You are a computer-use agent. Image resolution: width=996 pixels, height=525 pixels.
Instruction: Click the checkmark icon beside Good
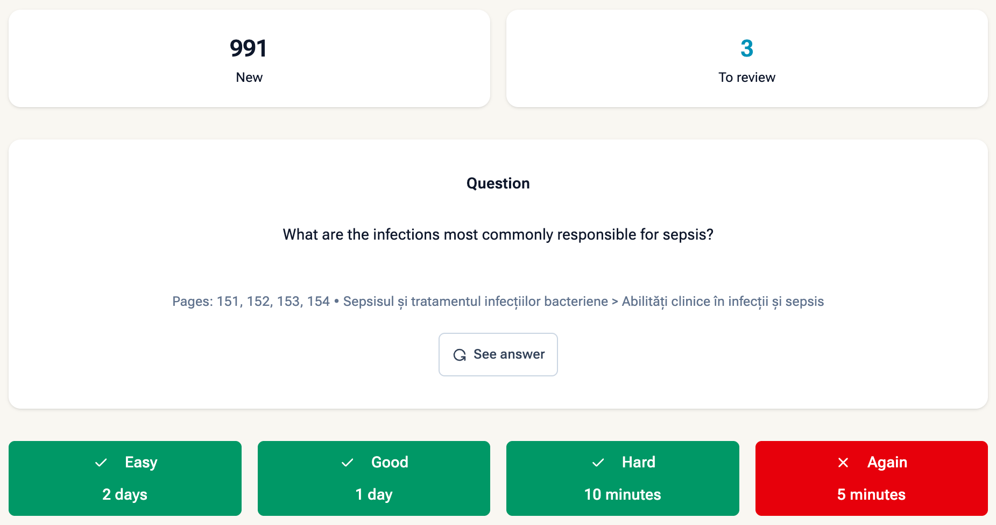tap(348, 463)
